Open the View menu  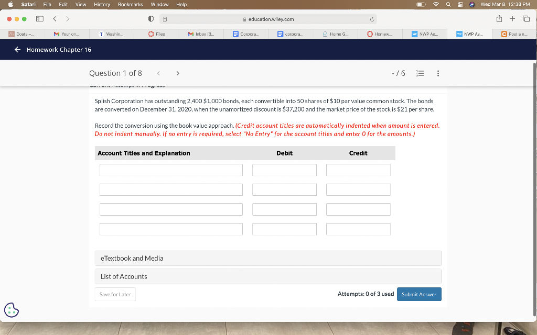point(81,4)
